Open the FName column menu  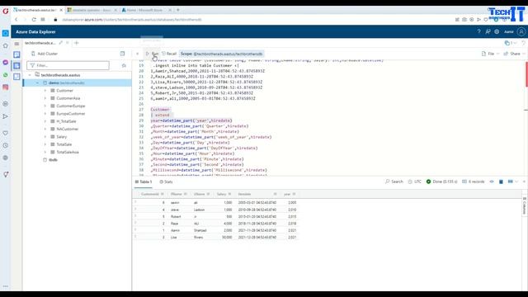pyautogui.click(x=185, y=194)
